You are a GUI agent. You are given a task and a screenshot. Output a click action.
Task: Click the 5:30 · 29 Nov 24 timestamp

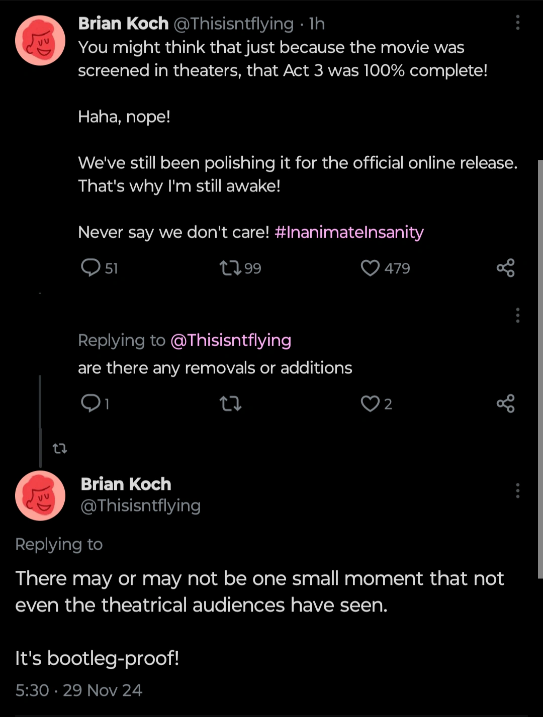coord(79,690)
